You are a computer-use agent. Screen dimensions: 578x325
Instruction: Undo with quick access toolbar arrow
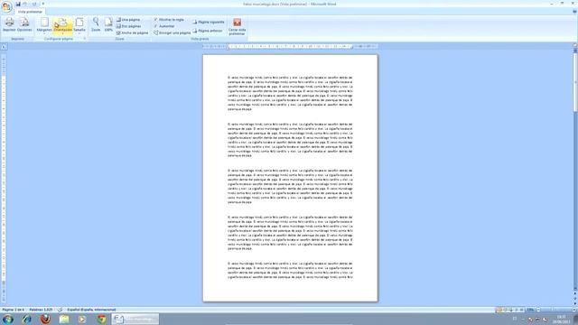(x=25, y=4)
